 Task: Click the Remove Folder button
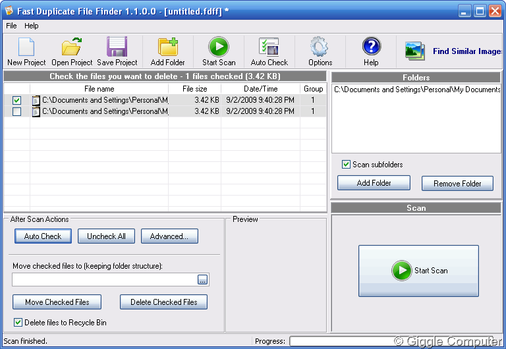(457, 183)
